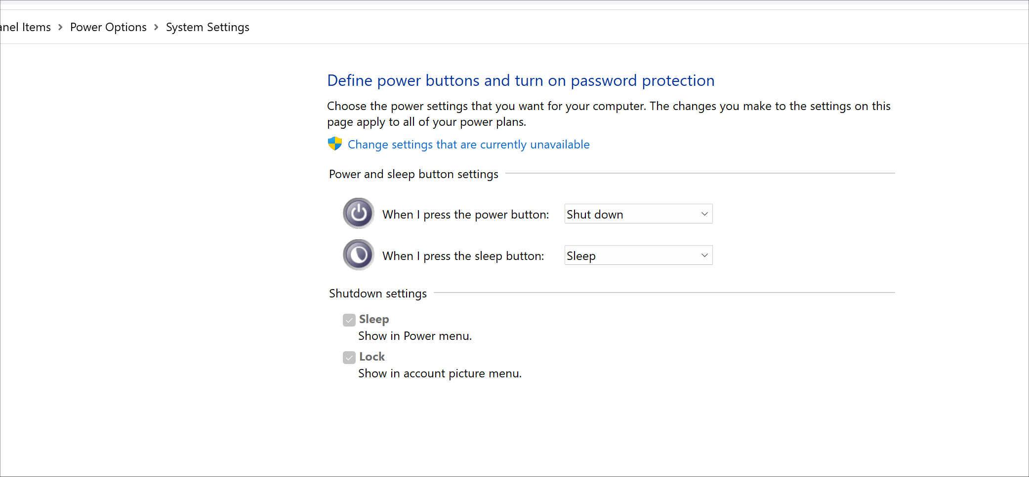Click 'When I press the power button' label
The image size is (1029, 477).
point(465,215)
